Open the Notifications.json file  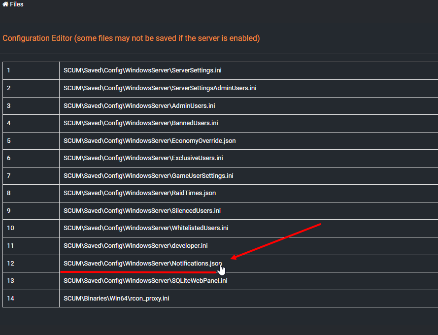pyautogui.click(x=142, y=264)
